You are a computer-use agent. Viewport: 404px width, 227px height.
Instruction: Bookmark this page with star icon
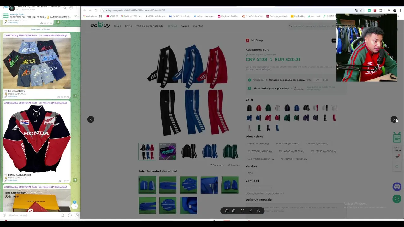click(x=361, y=10)
